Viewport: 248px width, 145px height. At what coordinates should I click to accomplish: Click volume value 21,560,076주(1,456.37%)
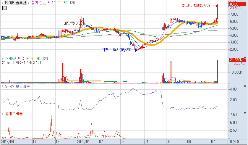click(21, 62)
